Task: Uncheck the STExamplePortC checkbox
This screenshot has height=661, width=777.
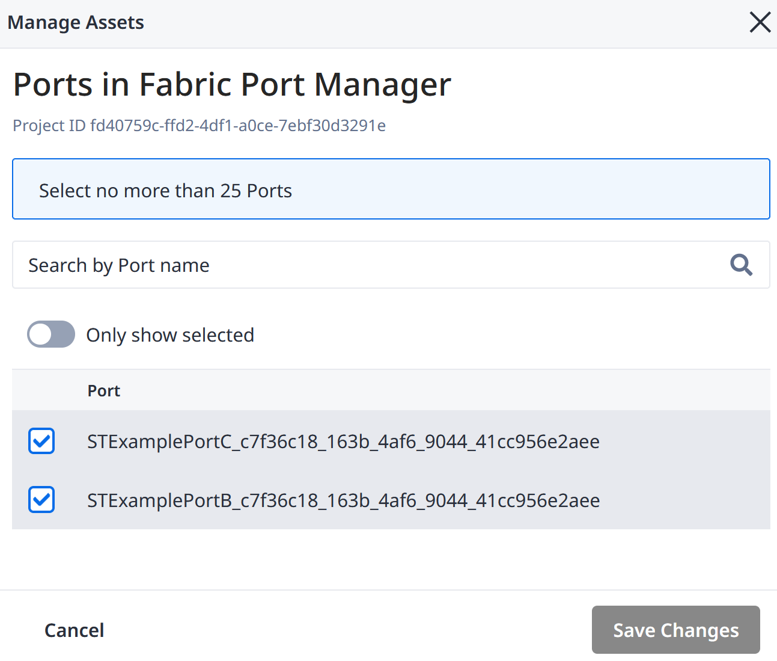Action: 41,441
